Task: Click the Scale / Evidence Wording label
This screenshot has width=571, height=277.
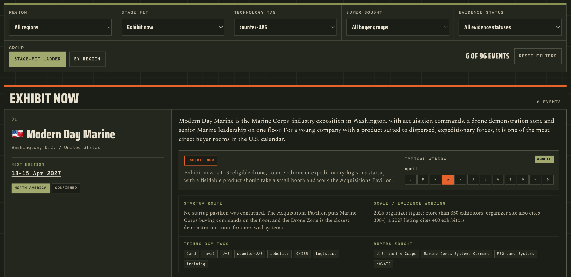Action: pos(409,203)
